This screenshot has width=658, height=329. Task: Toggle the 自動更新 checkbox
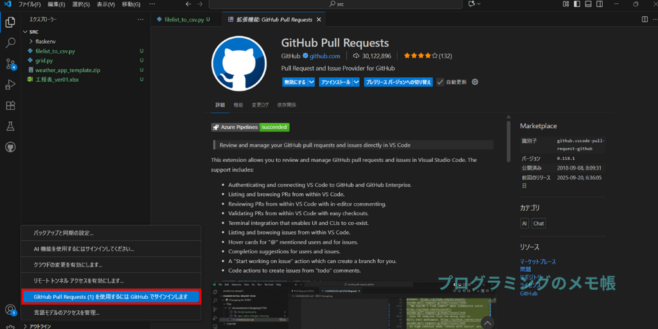tap(440, 82)
